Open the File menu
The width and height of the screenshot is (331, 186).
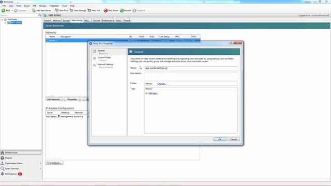(x=4, y=6)
